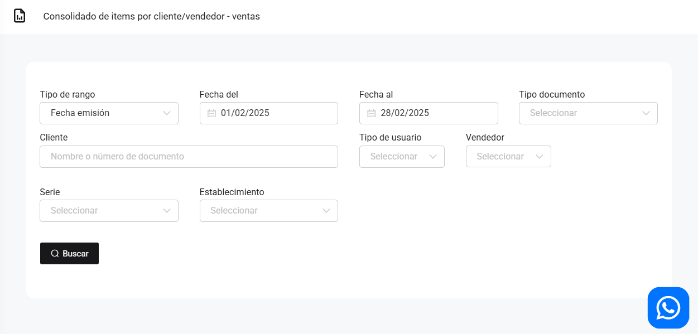
Task: Click the calendar icon in Fecha del
Action: click(x=211, y=113)
